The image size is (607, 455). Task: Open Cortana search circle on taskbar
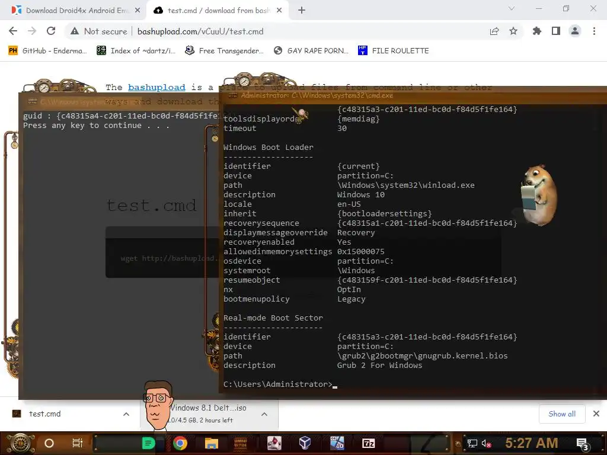point(49,443)
